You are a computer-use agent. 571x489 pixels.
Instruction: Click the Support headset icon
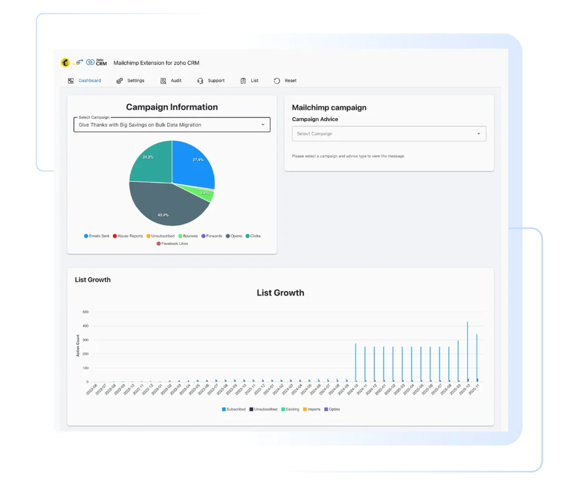tap(199, 80)
